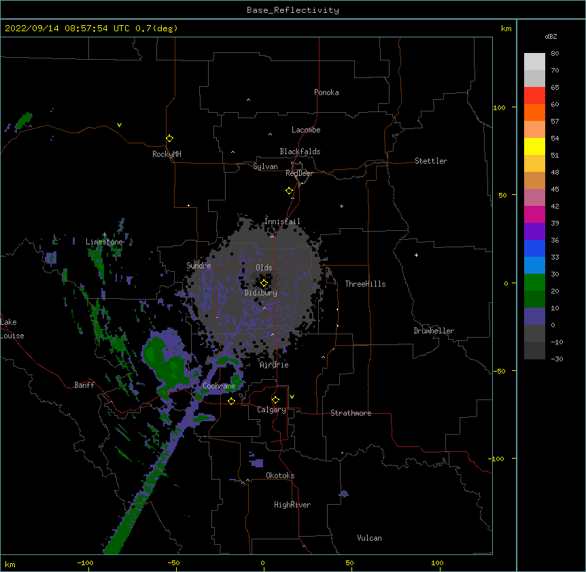Screen dimensions: 586x572
Task: Click the Drumheller label
Action: pos(434,331)
